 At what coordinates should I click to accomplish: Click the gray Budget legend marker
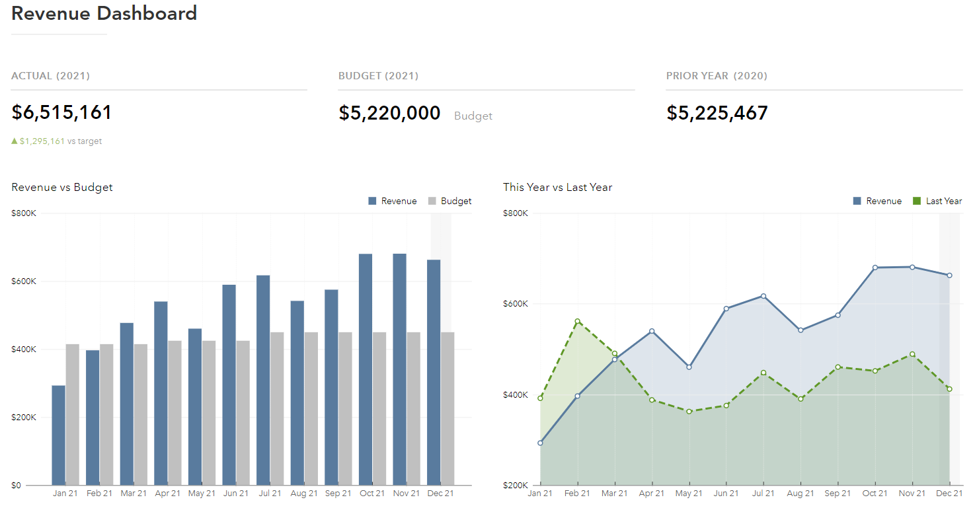click(431, 201)
